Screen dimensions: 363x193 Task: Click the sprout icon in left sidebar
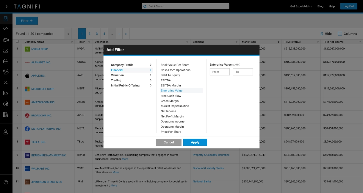(6, 29)
